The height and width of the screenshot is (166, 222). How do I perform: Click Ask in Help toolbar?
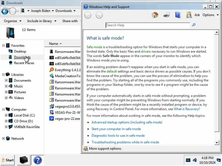pyautogui.click(x=197, y=15)
